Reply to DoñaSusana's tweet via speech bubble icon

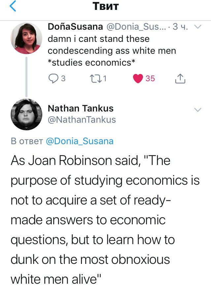pos(53,78)
